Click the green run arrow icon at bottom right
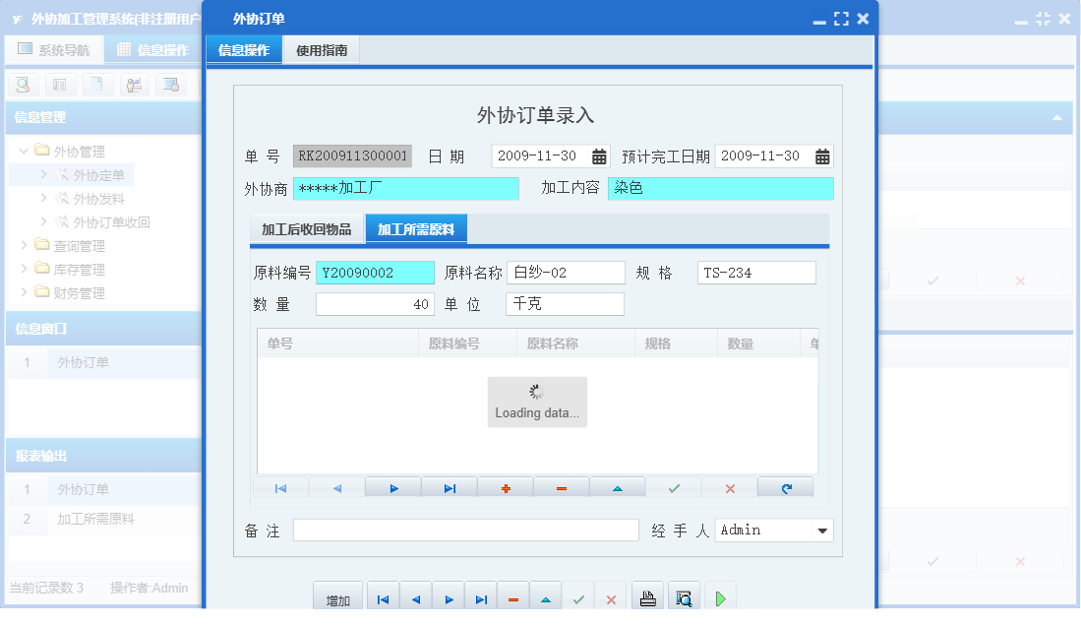 719,595
